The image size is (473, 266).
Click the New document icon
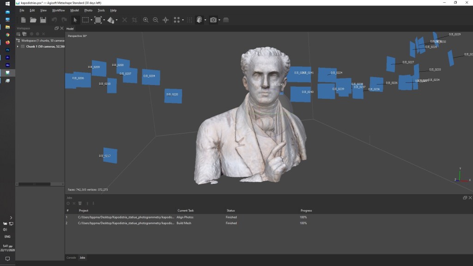24,20
